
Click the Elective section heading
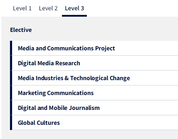pyautogui.click(x=21, y=30)
